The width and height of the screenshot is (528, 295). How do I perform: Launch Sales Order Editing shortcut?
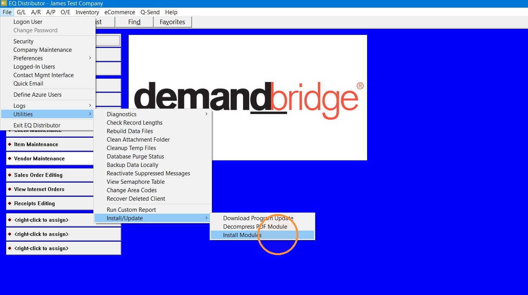click(50, 175)
